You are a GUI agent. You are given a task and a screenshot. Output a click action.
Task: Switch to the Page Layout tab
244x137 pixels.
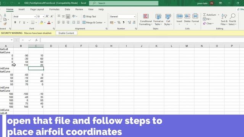tap(37, 9)
